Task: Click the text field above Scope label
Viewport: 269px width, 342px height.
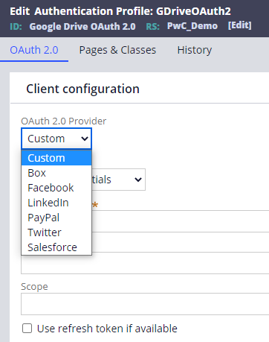Action: pyautogui.click(x=145, y=263)
